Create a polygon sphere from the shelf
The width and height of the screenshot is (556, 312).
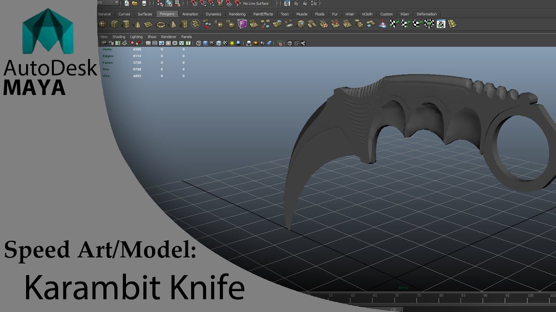[103, 24]
